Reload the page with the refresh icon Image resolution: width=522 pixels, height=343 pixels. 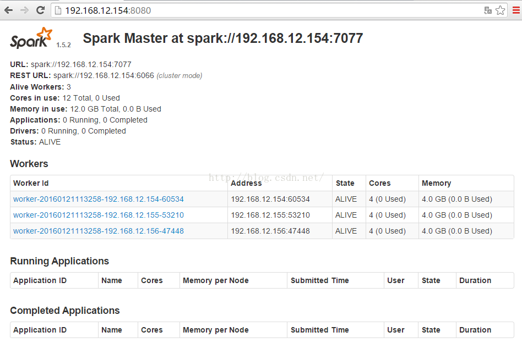40,10
